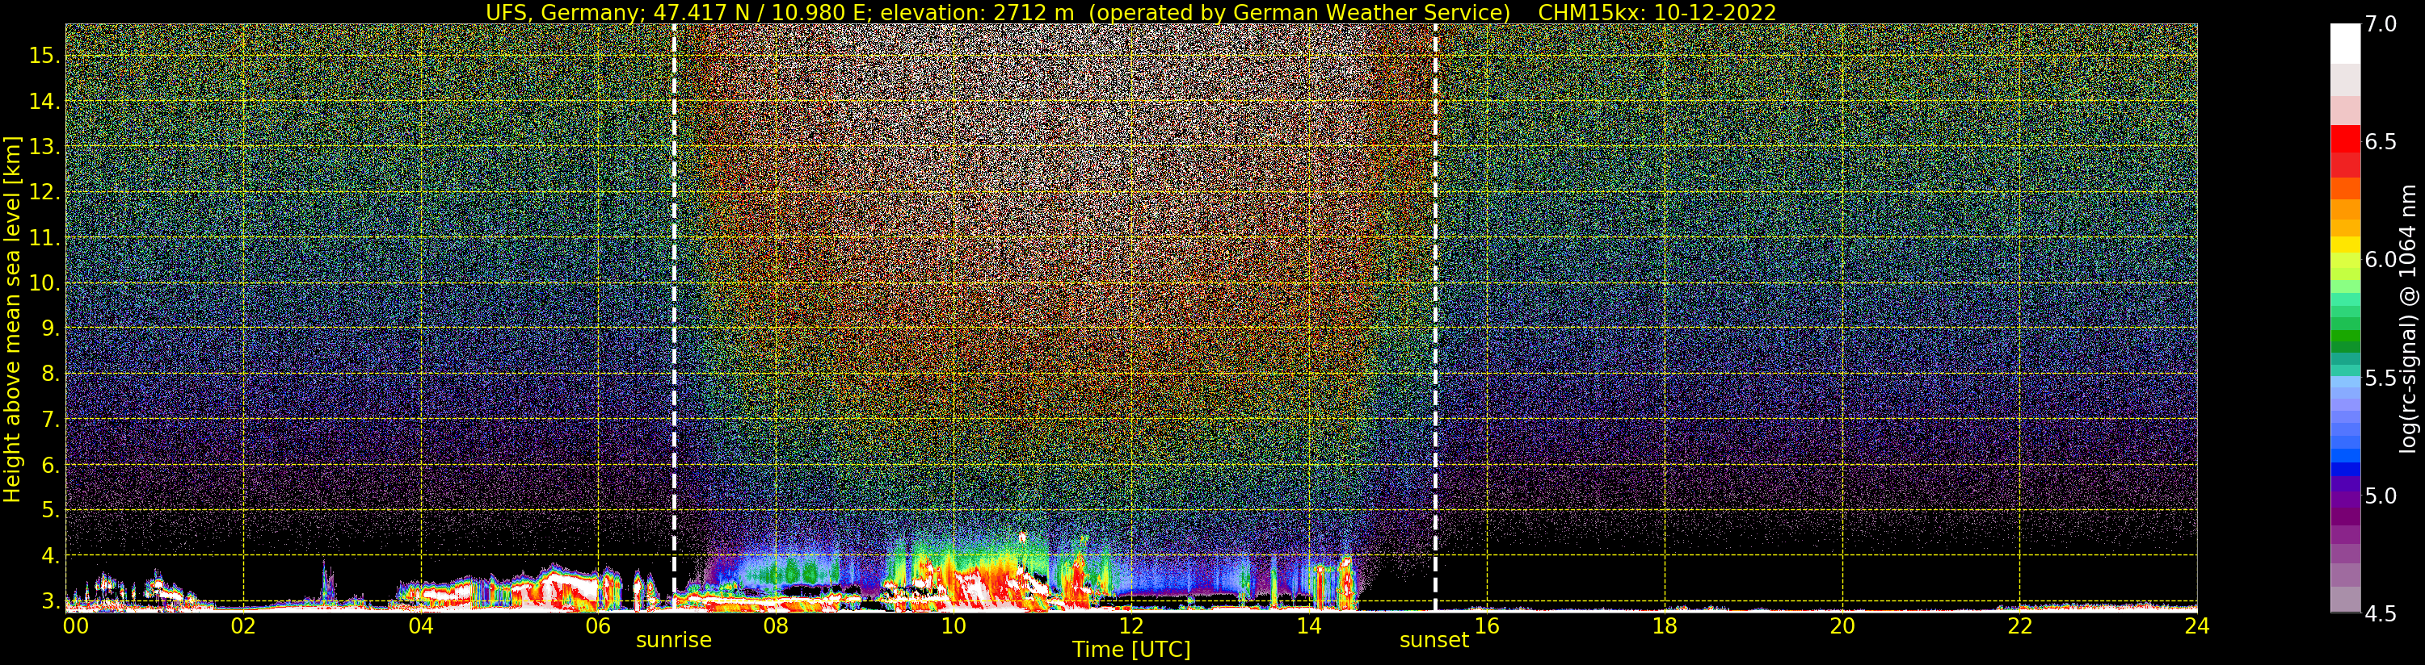2425x665 pixels.
Task: Click the 'CHM15kx: 10-12-2022' text in title
Action: click(1657, 12)
